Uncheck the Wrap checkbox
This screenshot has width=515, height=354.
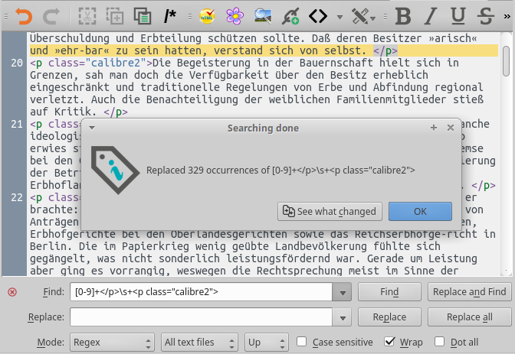click(x=389, y=342)
